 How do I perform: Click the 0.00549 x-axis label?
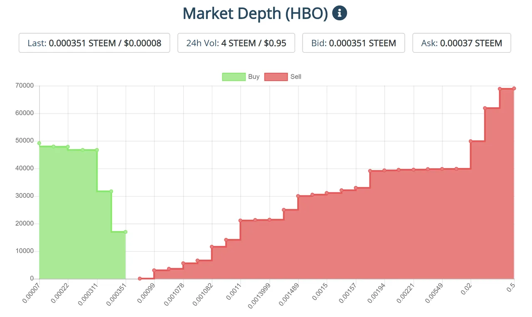(x=433, y=292)
